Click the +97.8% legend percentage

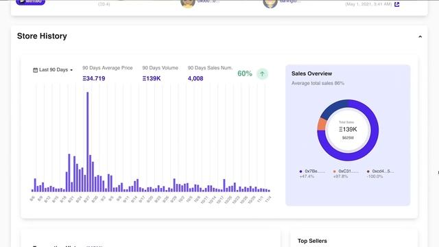[340, 176]
